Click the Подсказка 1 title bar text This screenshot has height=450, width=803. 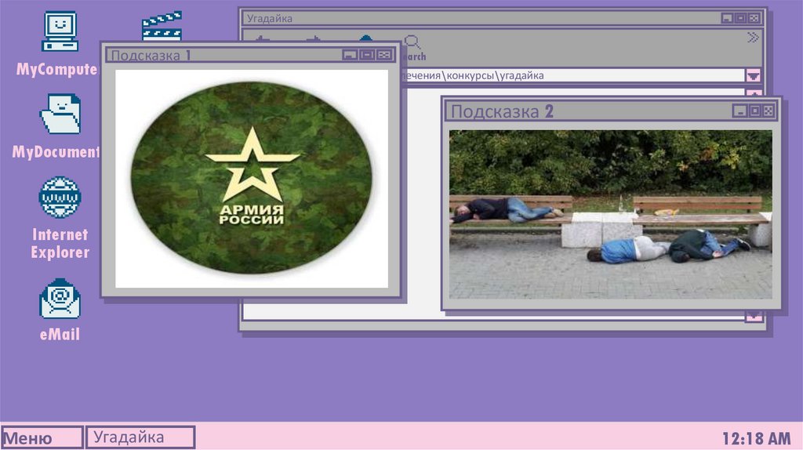151,56
